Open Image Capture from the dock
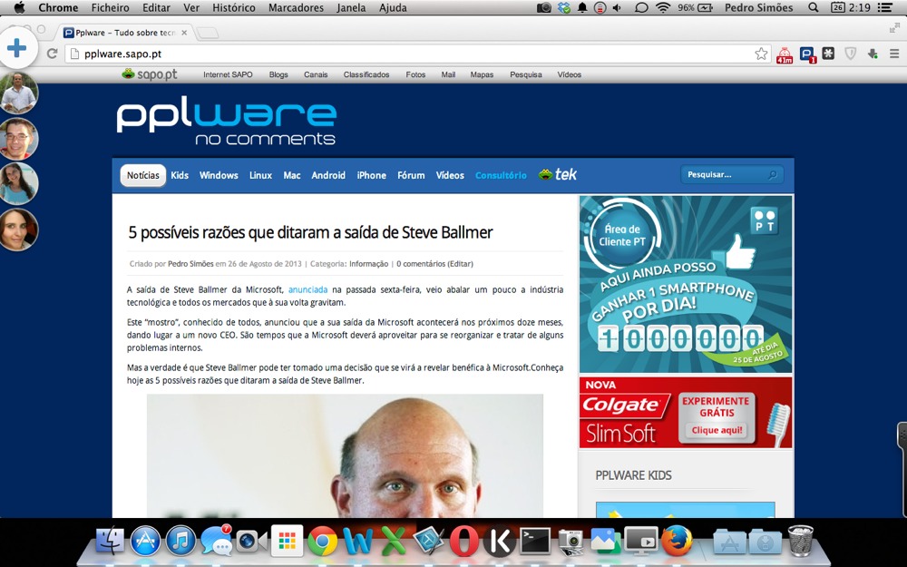The height and width of the screenshot is (567, 907). click(x=571, y=542)
